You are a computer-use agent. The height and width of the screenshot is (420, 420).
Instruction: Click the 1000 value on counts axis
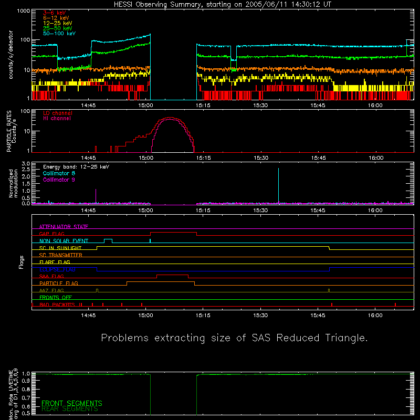point(24,11)
